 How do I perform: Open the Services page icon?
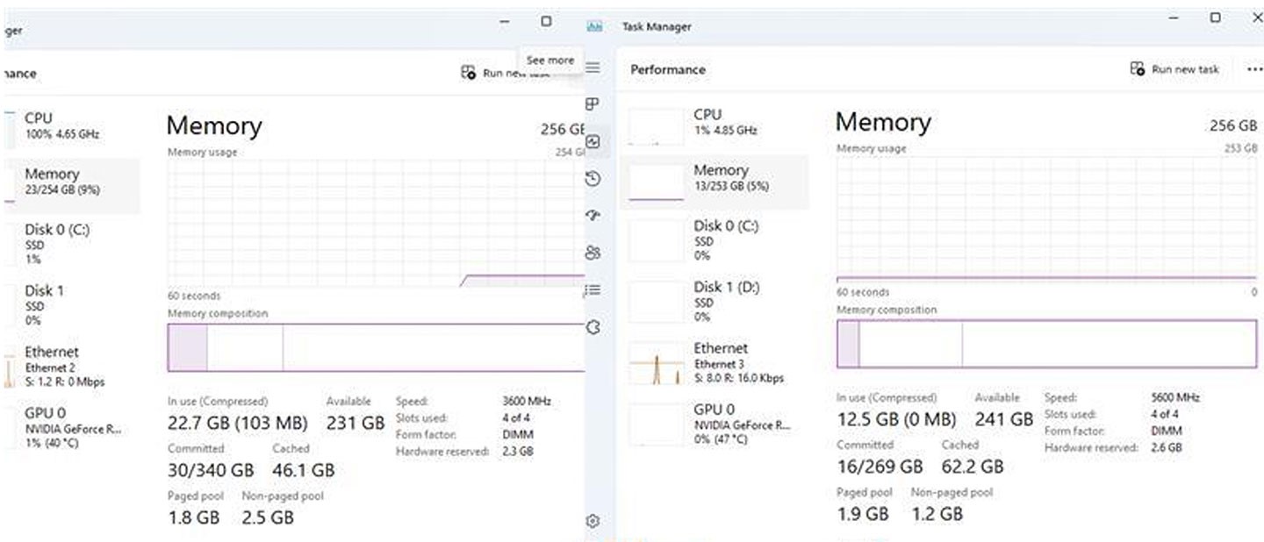(593, 328)
